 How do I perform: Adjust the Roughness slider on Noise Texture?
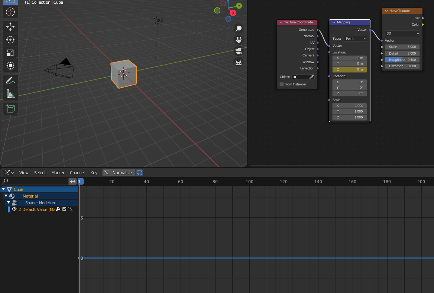click(x=402, y=60)
